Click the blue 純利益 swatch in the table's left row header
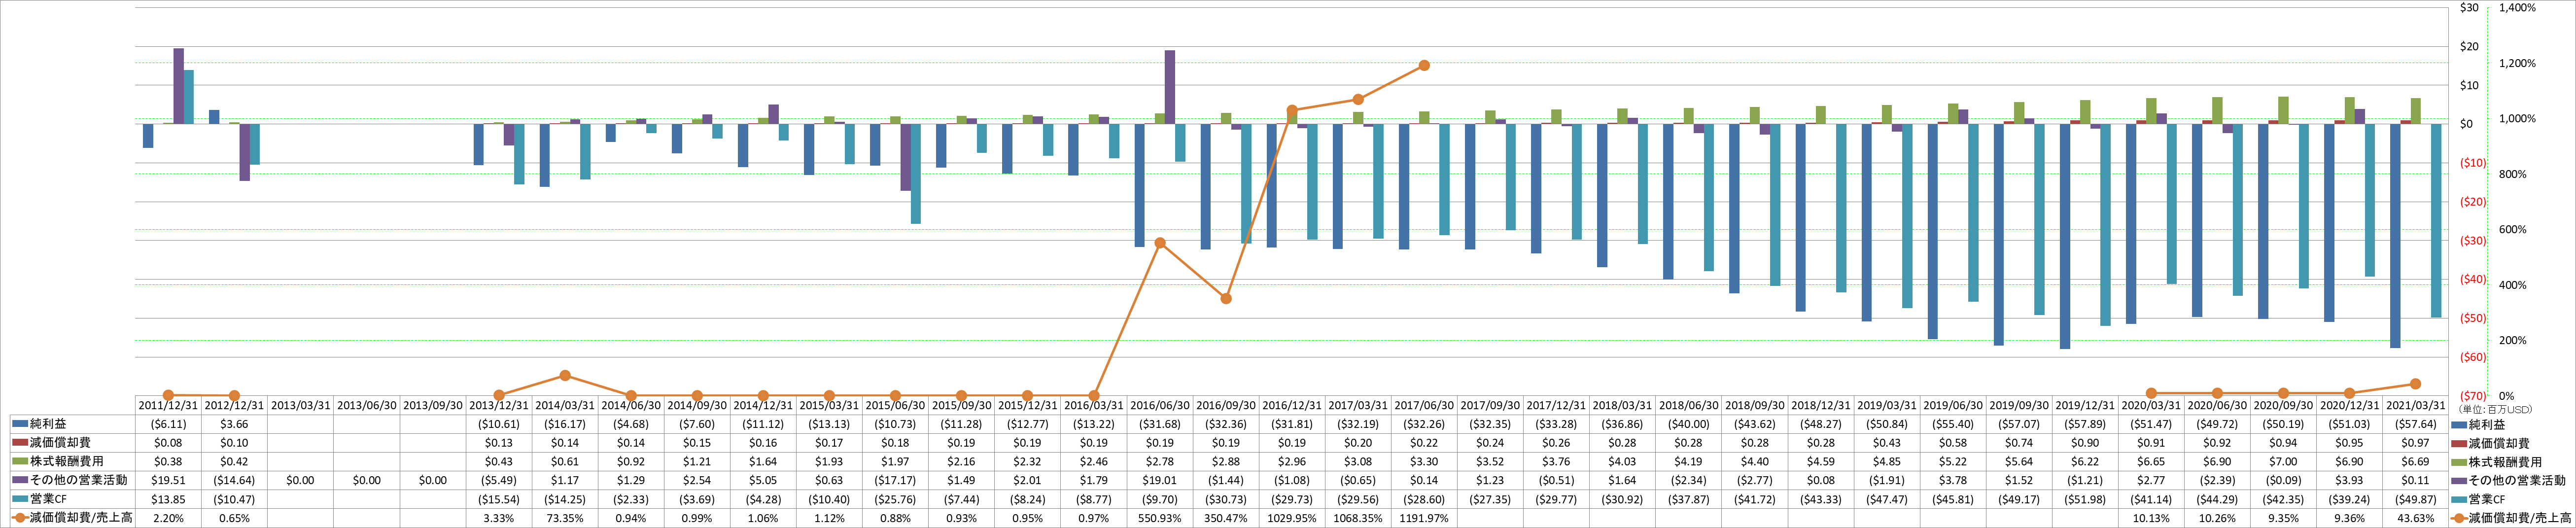This screenshot has width=2576, height=528. coord(20,424)
